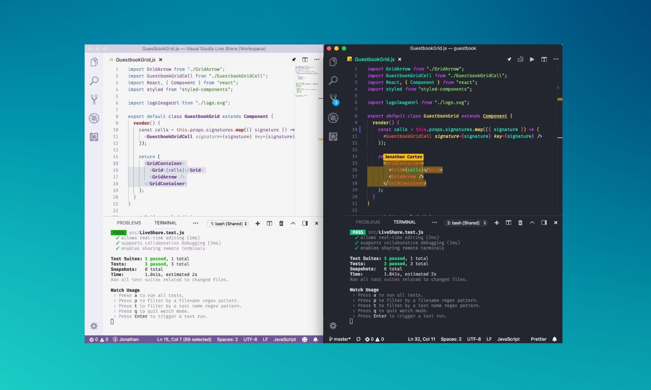Toggle panel position in the light window
651x390 pixels.
point(305,224)
